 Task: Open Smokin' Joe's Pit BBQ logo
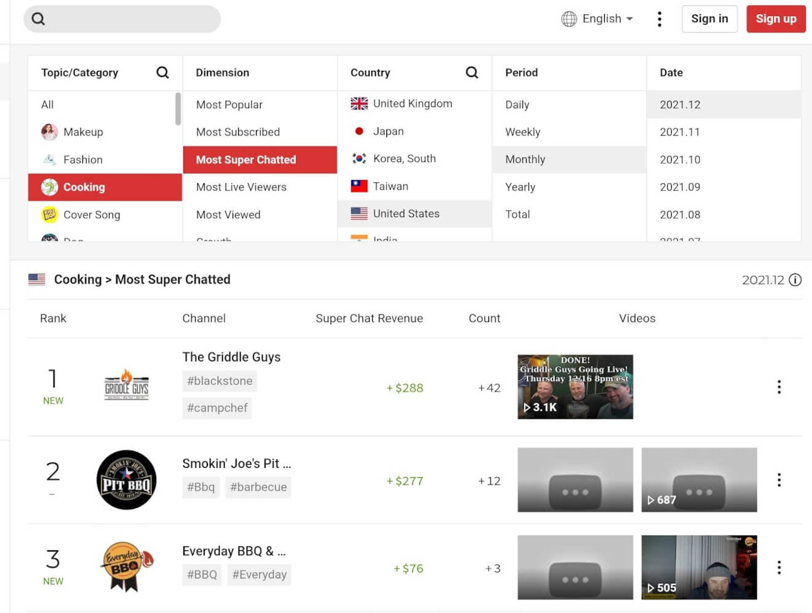(127, 480)
